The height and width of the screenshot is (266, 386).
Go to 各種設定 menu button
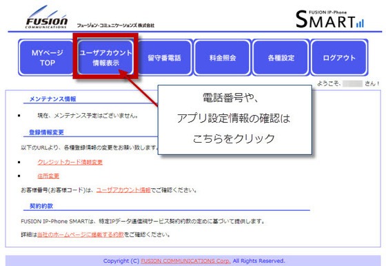tap(281, 58)
